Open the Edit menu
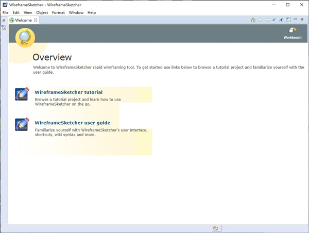309x233 pixels. [16, 12]
